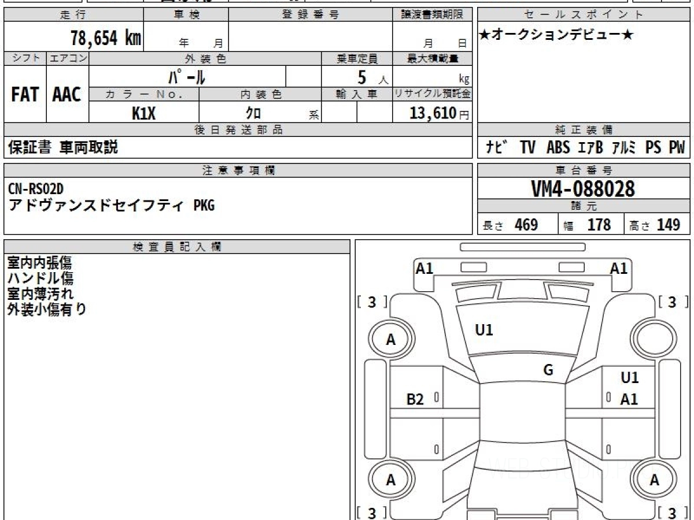Click the PW equipment item
Screen dimensions: 694x520
677,148
